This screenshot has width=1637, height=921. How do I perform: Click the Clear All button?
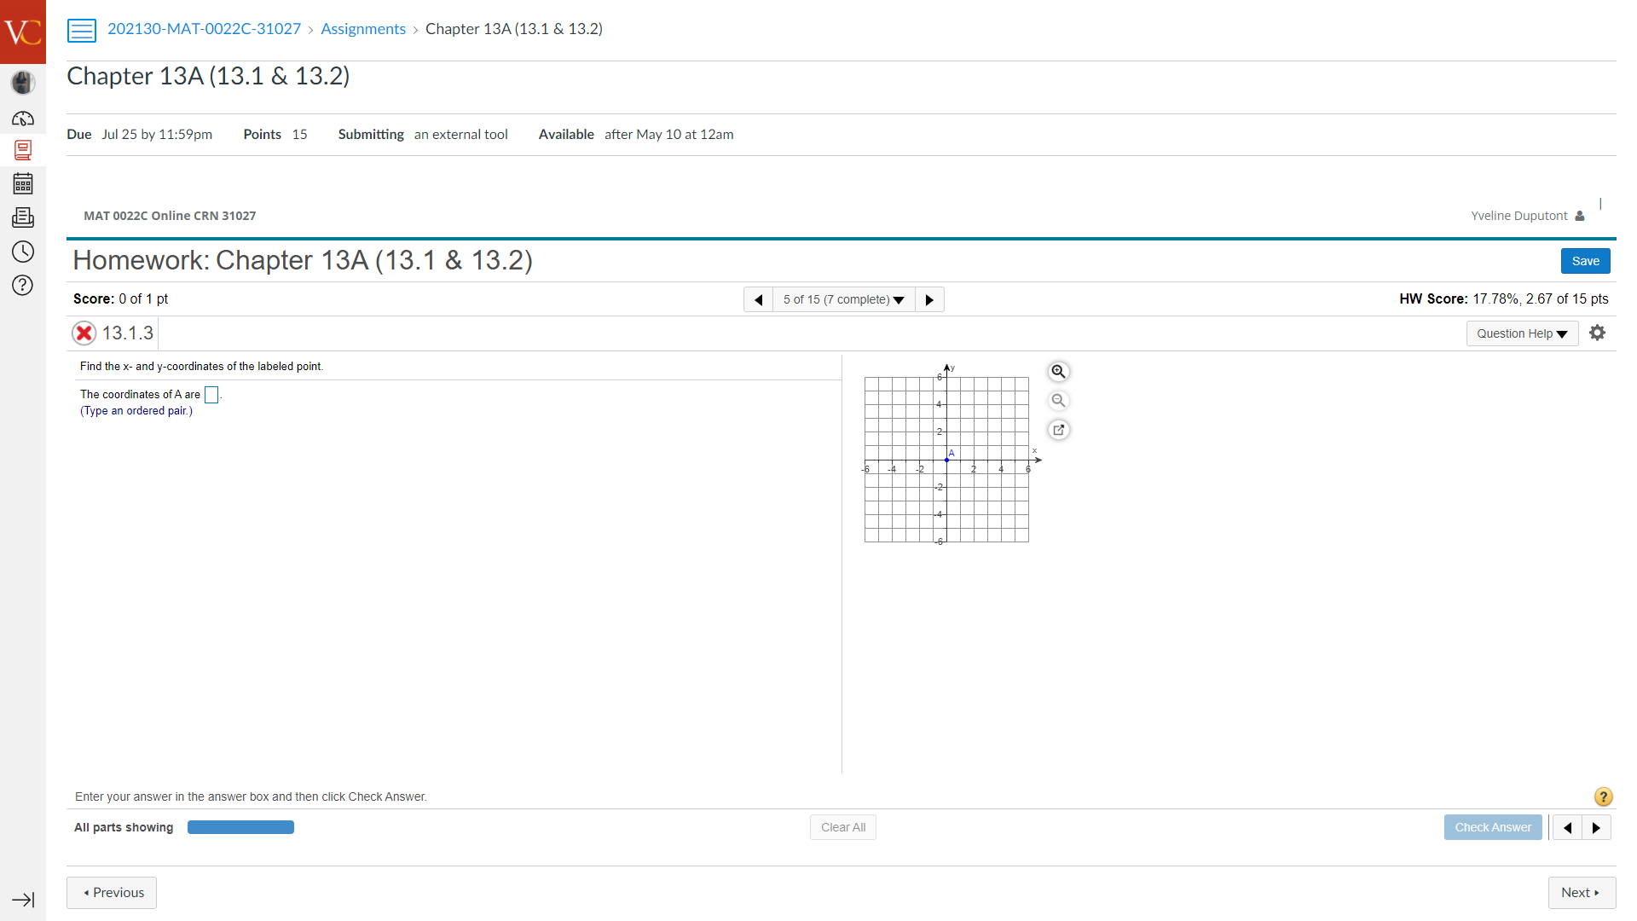(x=842, y=826)
